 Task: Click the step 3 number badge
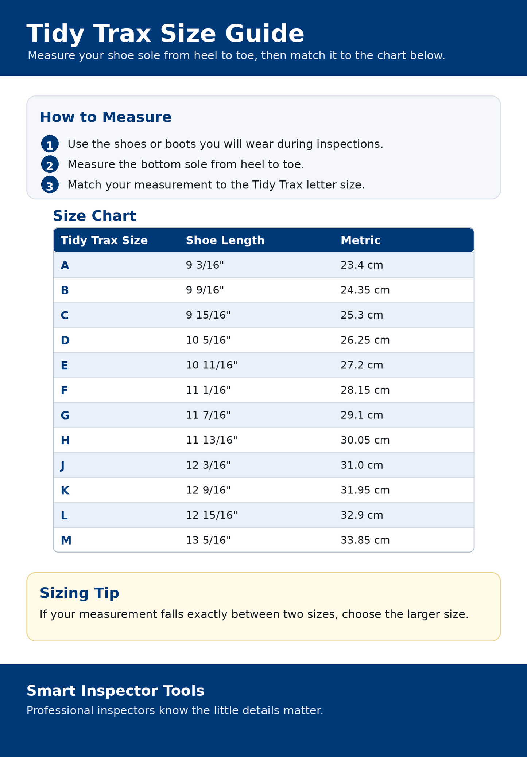[50, 185]
